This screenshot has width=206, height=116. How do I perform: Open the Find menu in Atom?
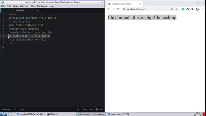[x=33, y=6]
